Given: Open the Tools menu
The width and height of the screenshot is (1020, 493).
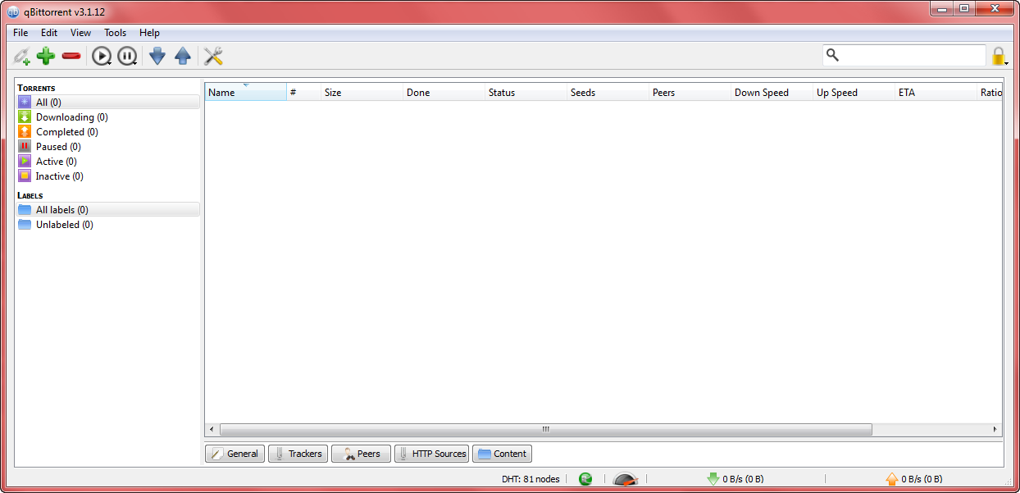Looking at the screenshot, I should [115, 33].
